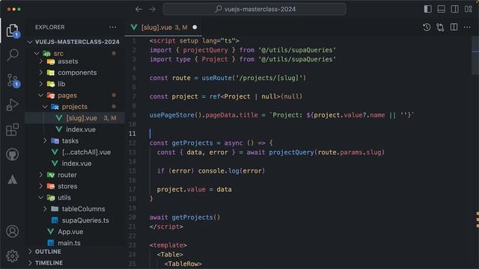Expand the router folder
This screenshot has width=479, height=269.
coord(41,175)
